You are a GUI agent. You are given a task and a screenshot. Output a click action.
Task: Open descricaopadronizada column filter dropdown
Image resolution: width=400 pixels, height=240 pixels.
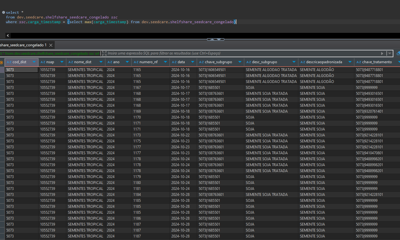350,62
